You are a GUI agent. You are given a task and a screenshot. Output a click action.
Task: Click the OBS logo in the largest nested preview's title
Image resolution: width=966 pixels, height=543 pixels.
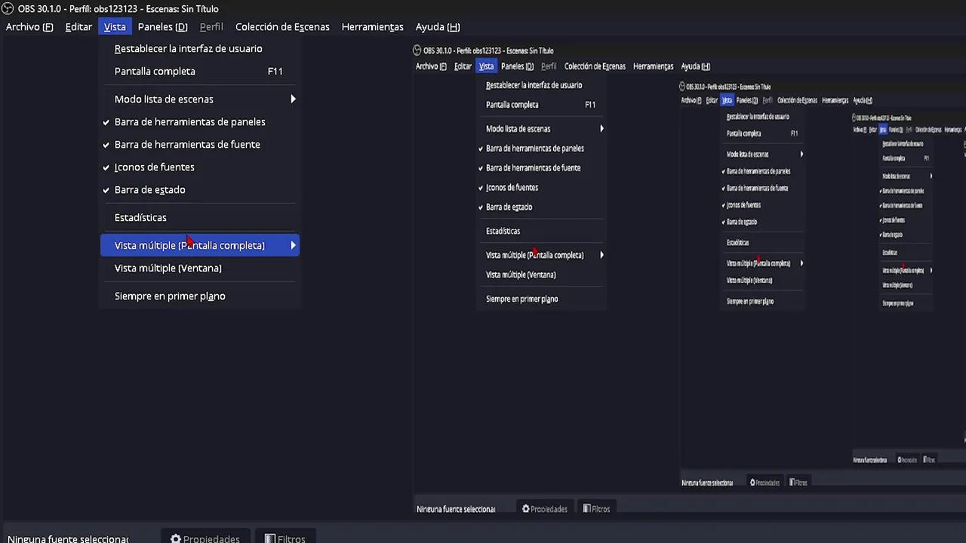click(x=417, y=51)
